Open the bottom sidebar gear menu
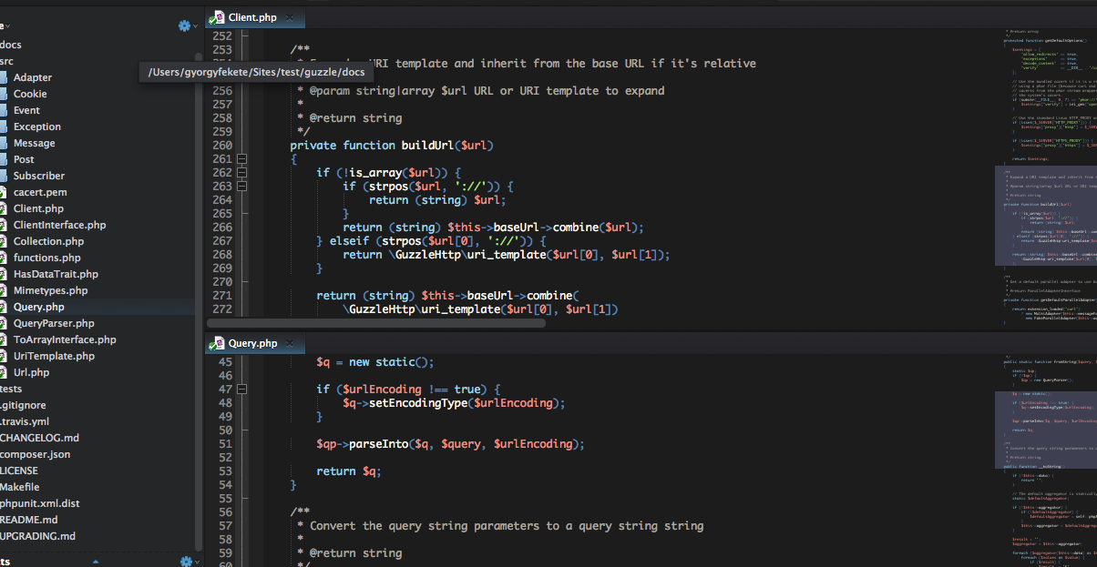The height and width of the screenshot is (567, 1097). [187, 562]
